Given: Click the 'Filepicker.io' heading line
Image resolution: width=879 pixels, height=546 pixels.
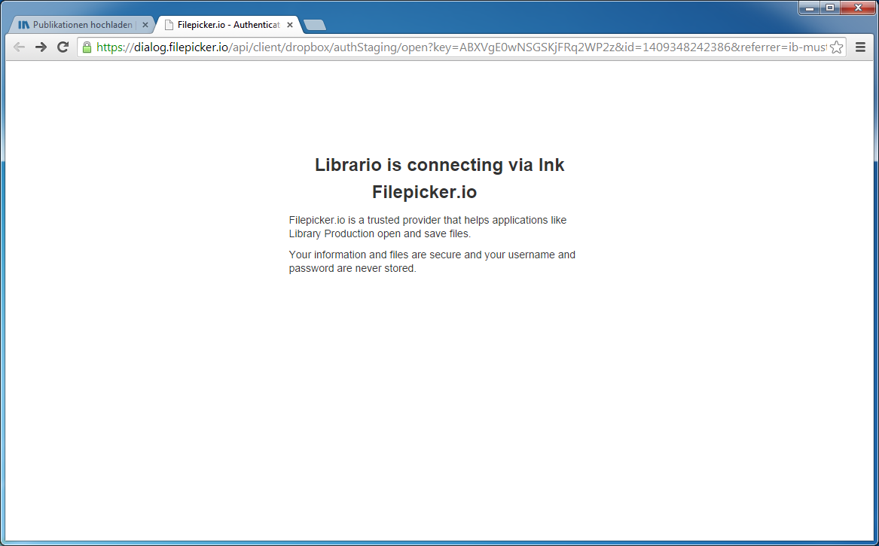Looking at the screenshot, I should (x=424, y=192).
